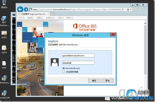This screenshot has width=155, height=102.
Task: Click the 'iexplore' heading text
Action: click(53, 41)
